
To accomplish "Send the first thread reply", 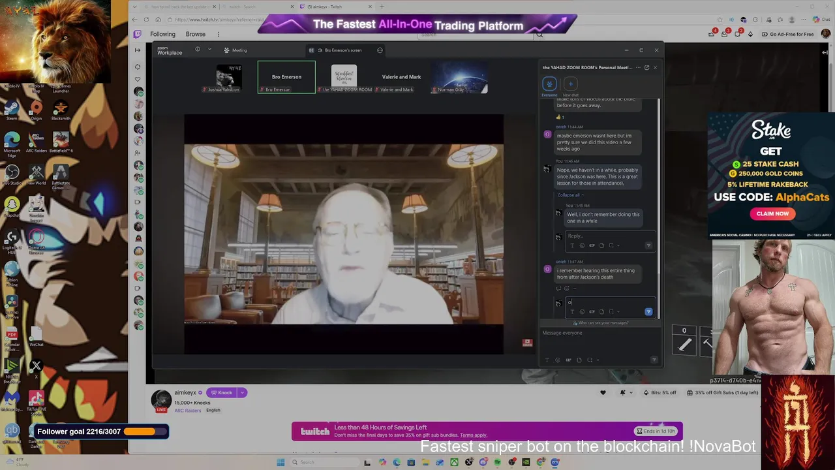I will (x=648, y=245).
